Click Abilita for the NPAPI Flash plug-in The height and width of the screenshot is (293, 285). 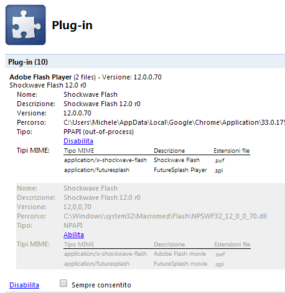tap(73, 235)
